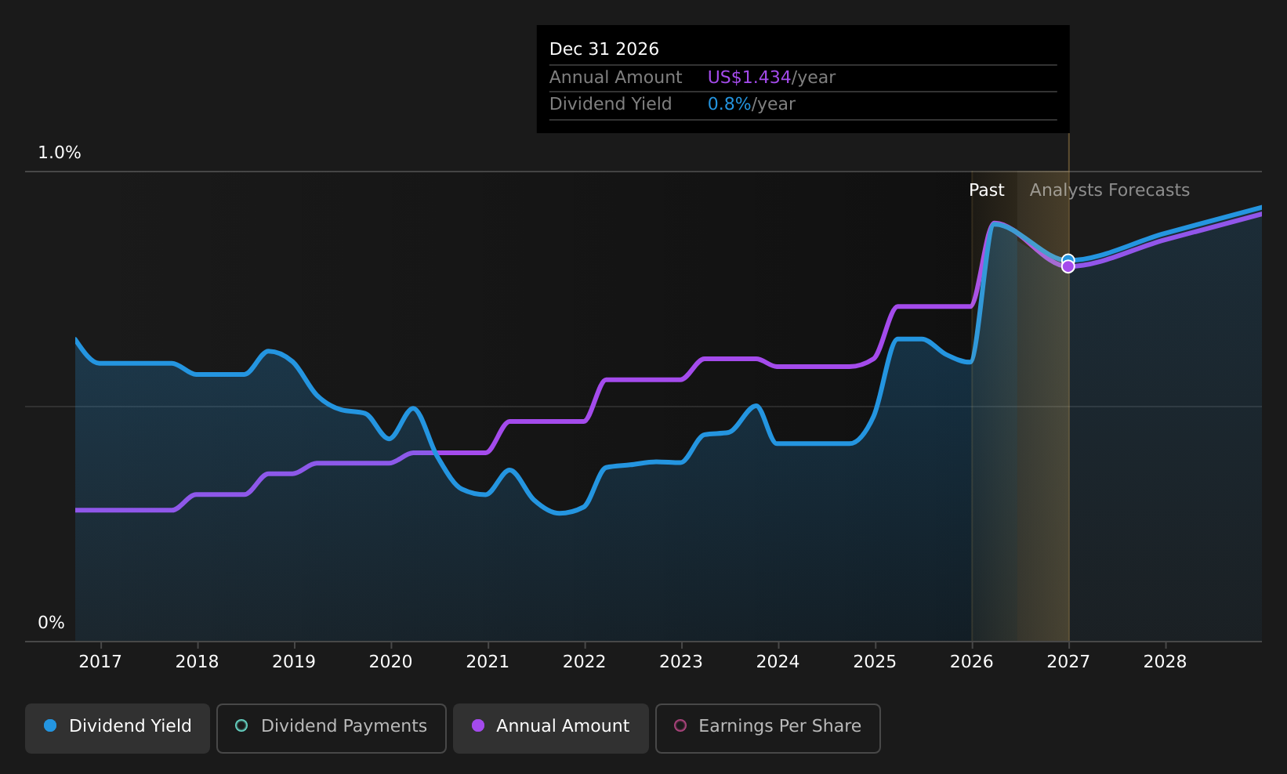Image resolution: width=1287 pixels, height=774 pixels.
Task: Enable the Dividend Payments series
Action: coord(332,729)
